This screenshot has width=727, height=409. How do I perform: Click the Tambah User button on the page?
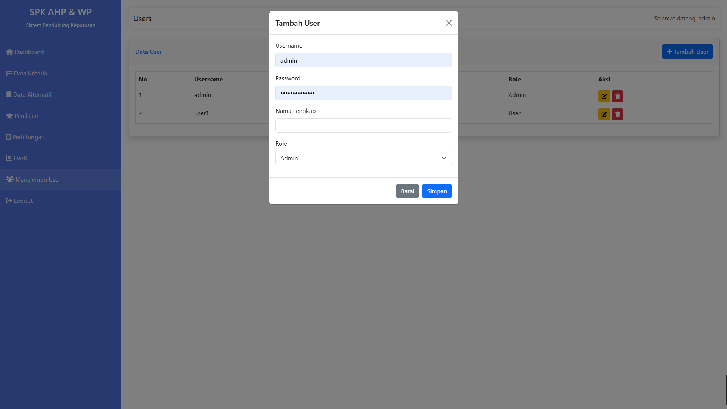pos(687,52)
